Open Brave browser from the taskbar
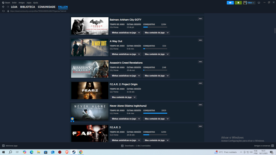 (67, 152)
